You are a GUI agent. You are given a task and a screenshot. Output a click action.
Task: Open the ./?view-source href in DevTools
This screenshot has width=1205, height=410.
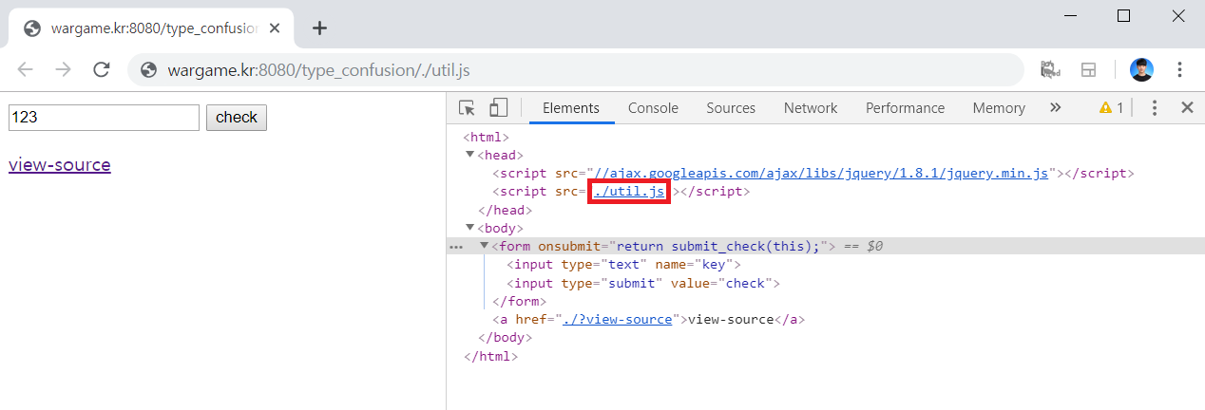point(617,320)
